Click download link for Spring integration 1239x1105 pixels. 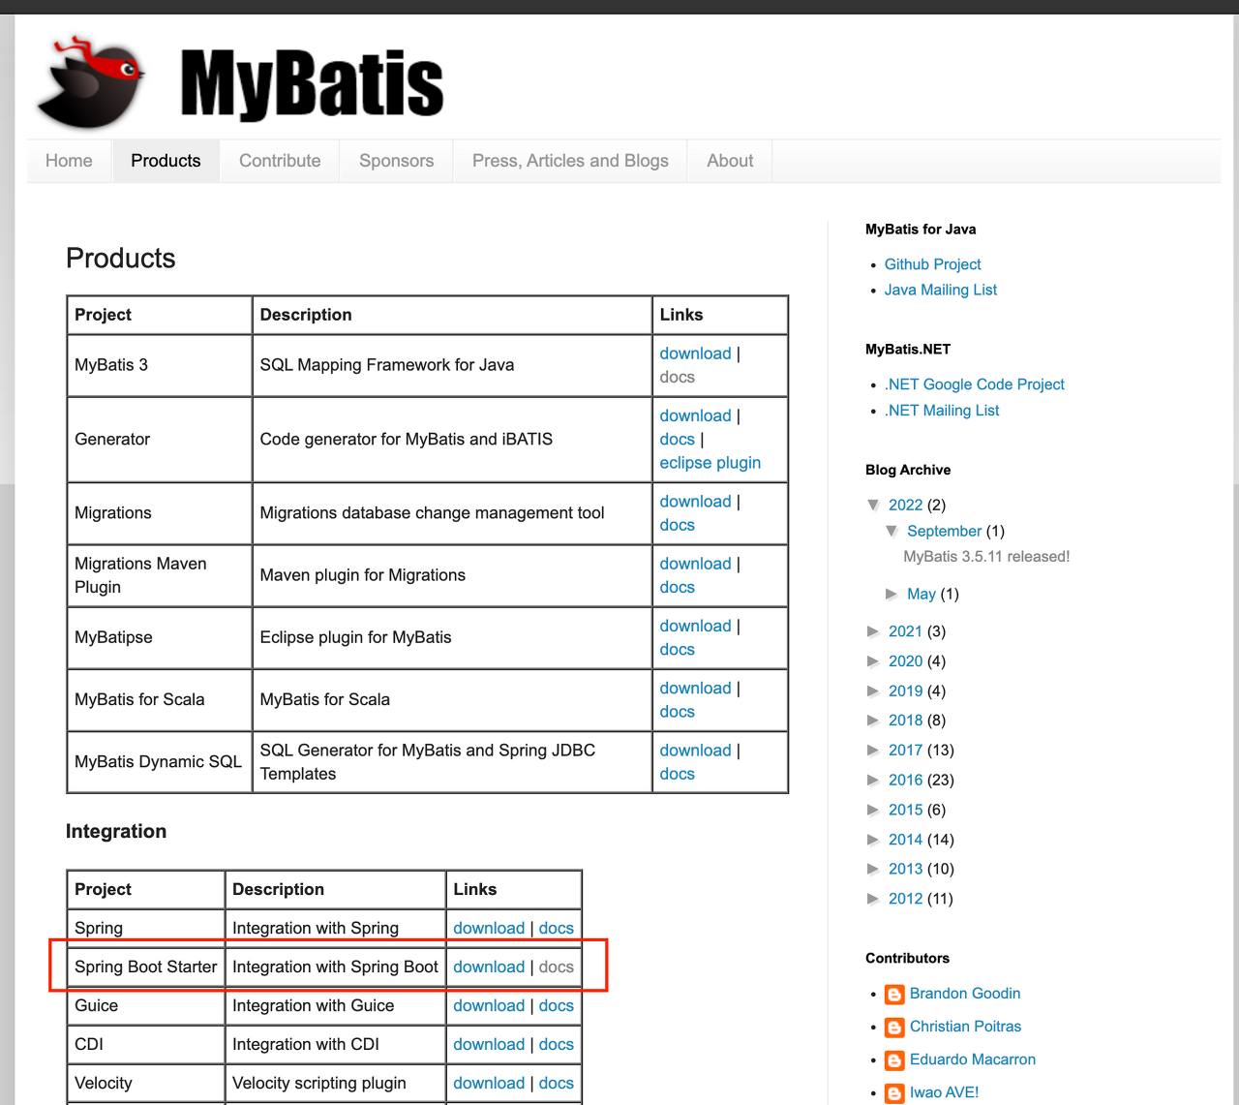[489, 928]
